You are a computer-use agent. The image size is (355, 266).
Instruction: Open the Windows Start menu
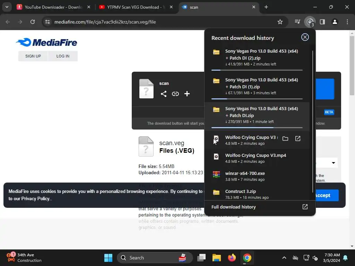(x=108, y=258)
